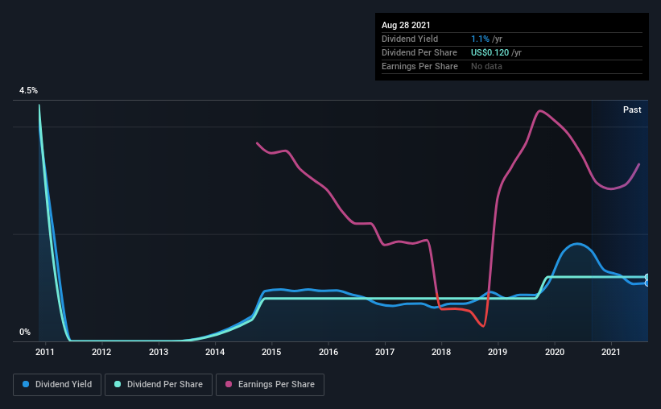This screenshot has height=409, width=661.
Task: Select the 2014 x-axis label
Action: pyautogui.click(x=215, y=352)
